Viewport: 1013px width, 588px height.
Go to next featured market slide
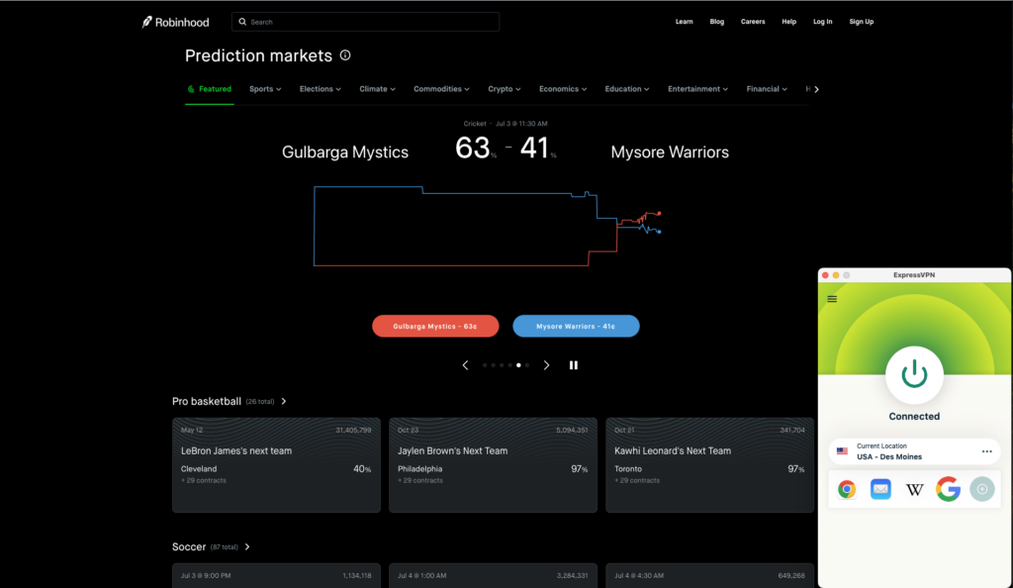tap(546, 365)
